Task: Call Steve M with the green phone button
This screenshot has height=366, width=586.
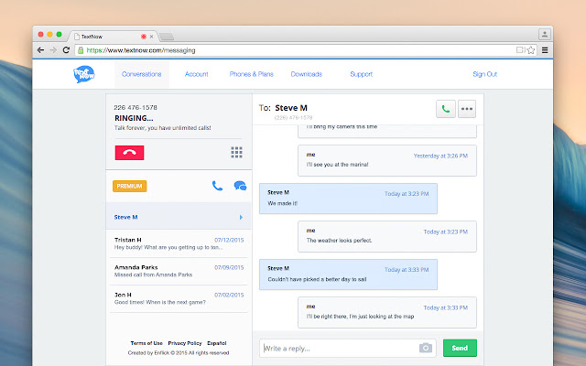Action: pos(446,109)
